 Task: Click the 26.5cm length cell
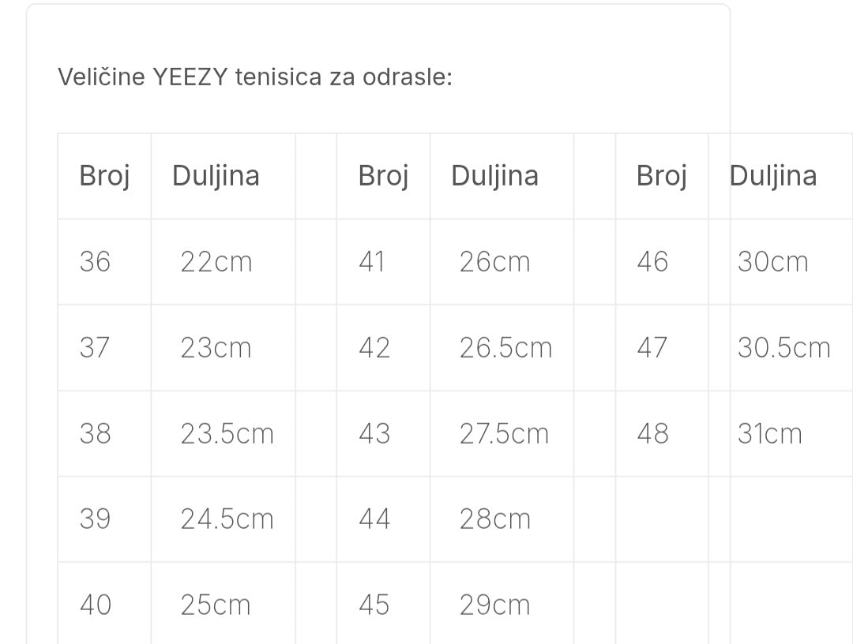click(505, 348)
